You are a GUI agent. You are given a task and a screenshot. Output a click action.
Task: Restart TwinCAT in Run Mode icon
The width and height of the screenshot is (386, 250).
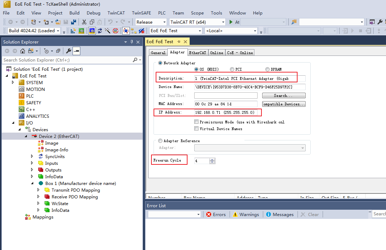click(81, 31)
